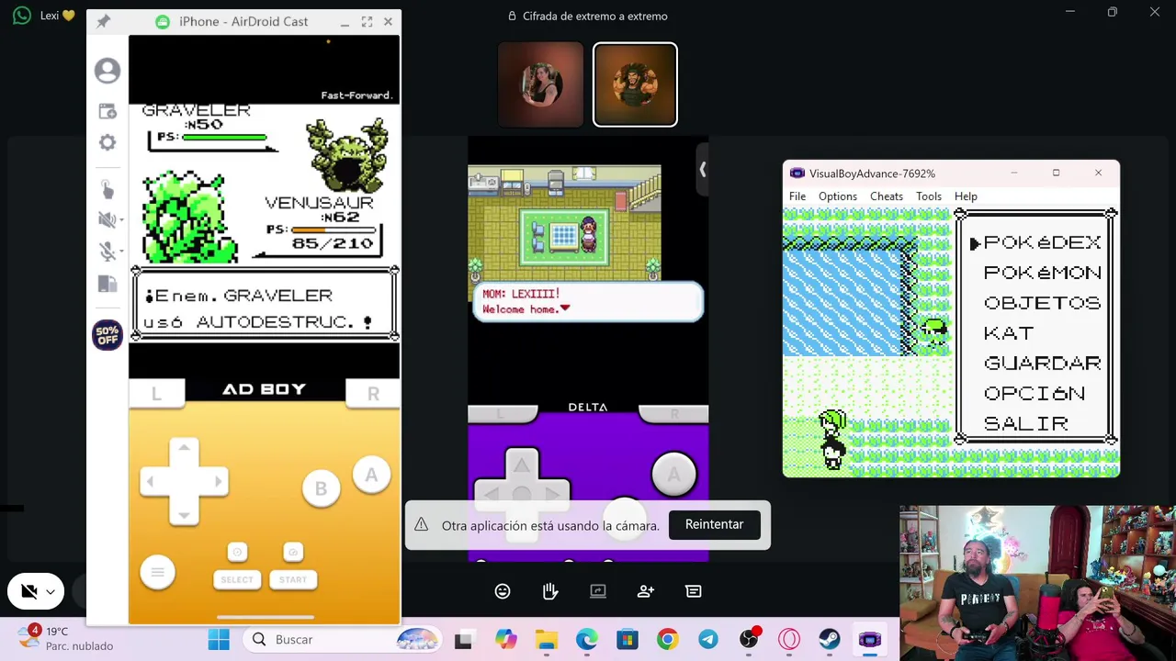Expand camera options chevron beside camera button

51,592
